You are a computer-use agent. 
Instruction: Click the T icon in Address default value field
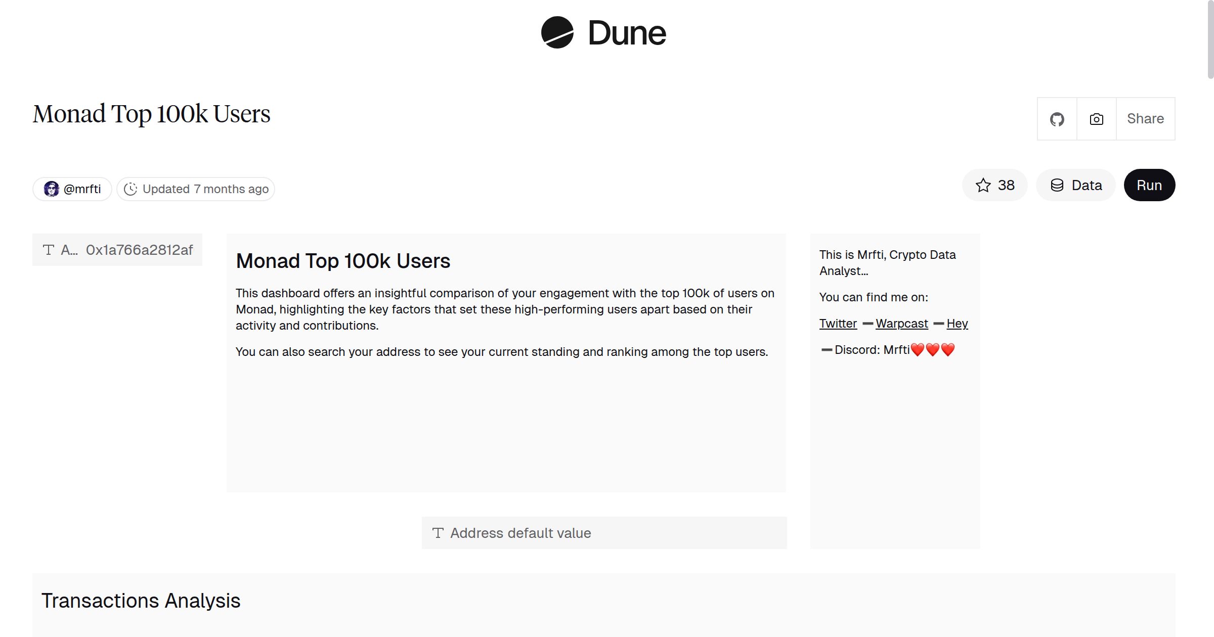(x=438, y=532)
